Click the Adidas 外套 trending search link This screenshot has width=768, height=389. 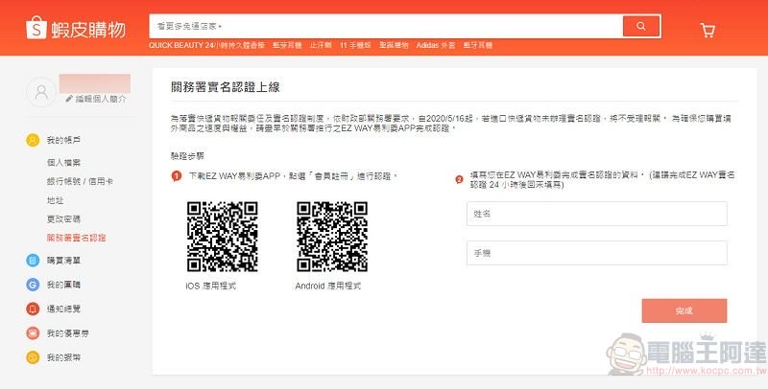click(436, 45)
